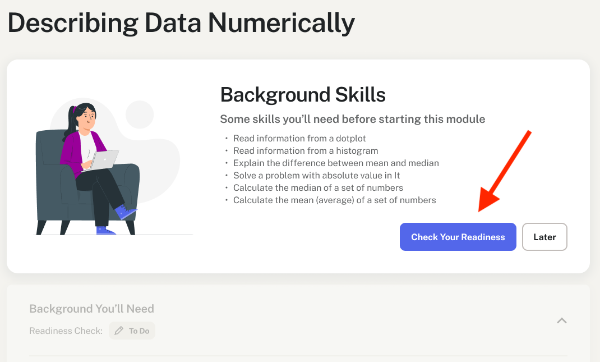Click the "Readiness Check:" label
This screenshot has height=362, width=600.
click(x=66, y=331)
